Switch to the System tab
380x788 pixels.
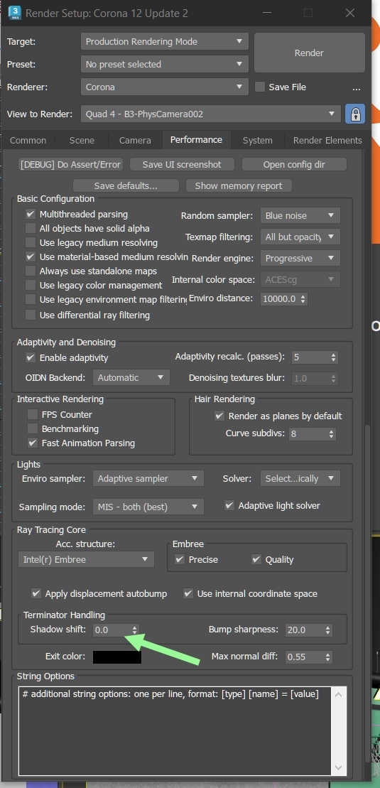tap(257, 140)
